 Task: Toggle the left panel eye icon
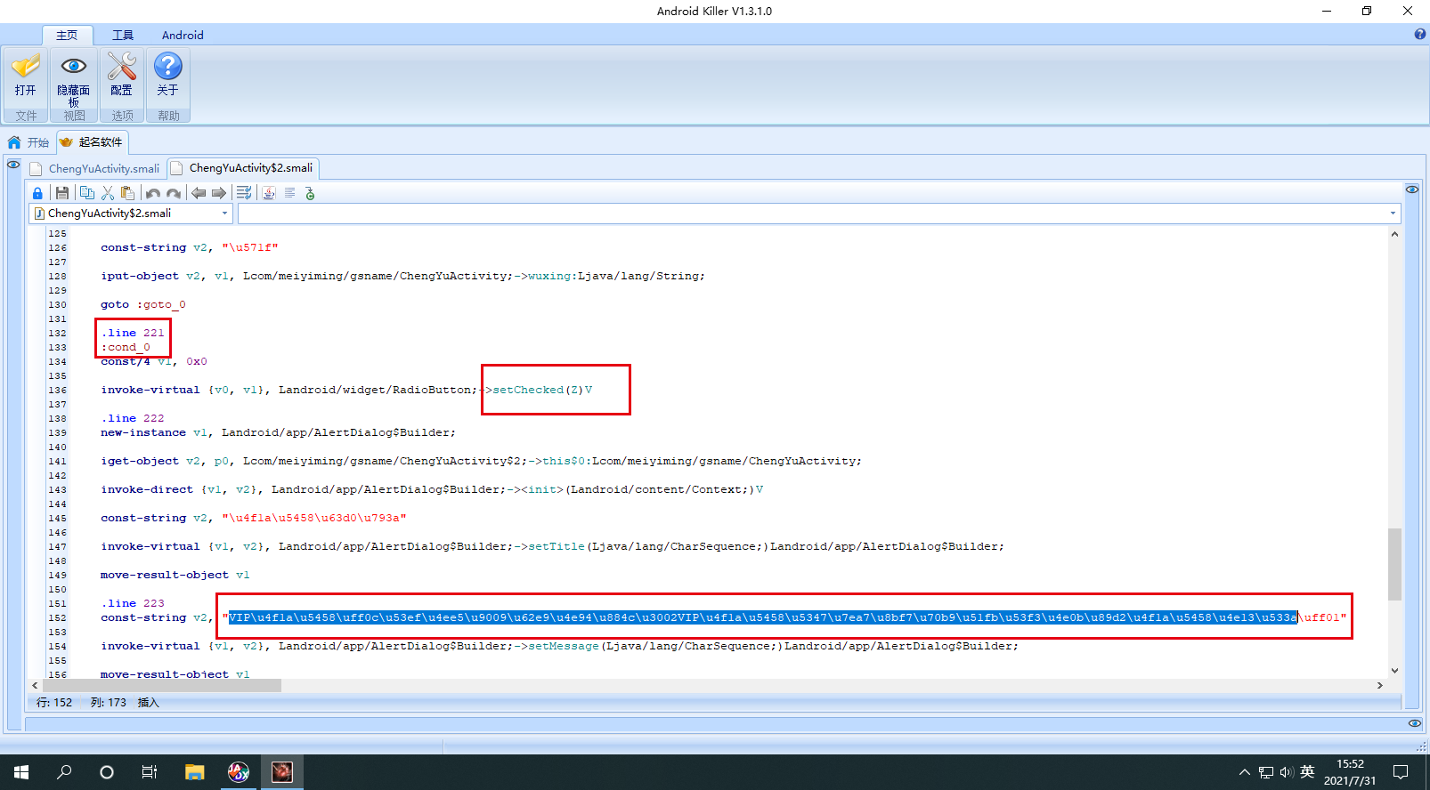[13, 165]
